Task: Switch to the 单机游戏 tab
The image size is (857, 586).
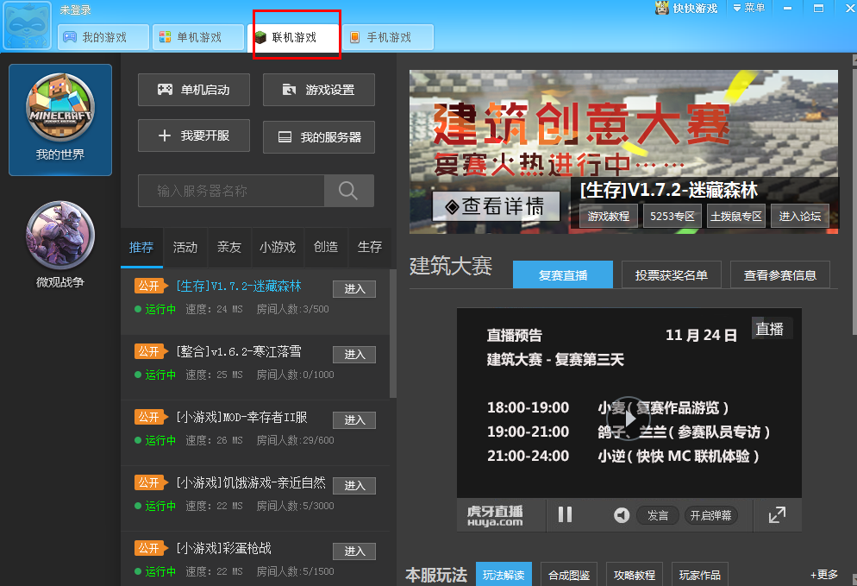Action: pyautogui.click(x=198, y=37)
